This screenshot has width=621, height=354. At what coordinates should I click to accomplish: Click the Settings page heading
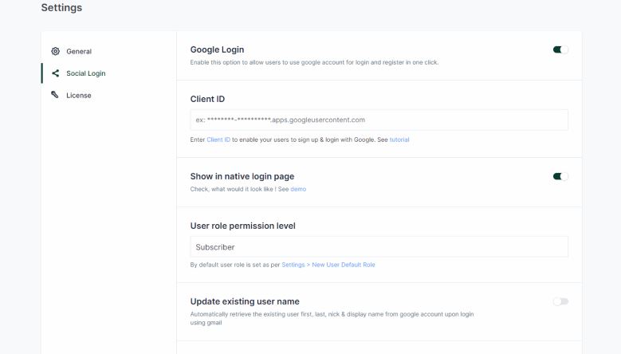(x=61, y=8)
